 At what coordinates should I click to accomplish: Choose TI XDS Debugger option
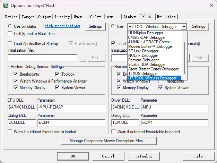(155, 74)
